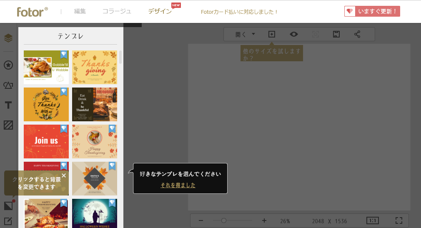
Task: Switch to the デザイン tab
Action: tap(160, 11)
